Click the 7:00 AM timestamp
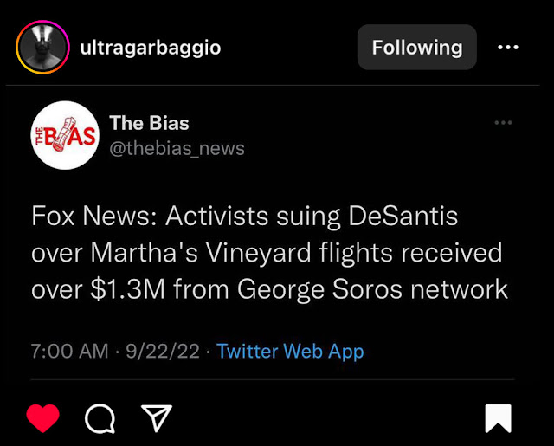Screen dimensions: 554x446 (69, 351)
